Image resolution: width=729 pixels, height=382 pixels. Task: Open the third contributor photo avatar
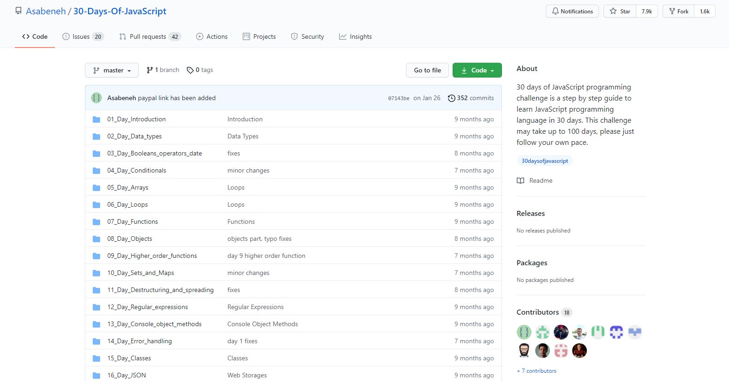[x=561, y=332]
